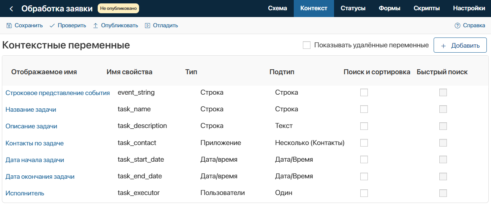
Task: Click the Подтип column header
Action: [x=282, y=72]
